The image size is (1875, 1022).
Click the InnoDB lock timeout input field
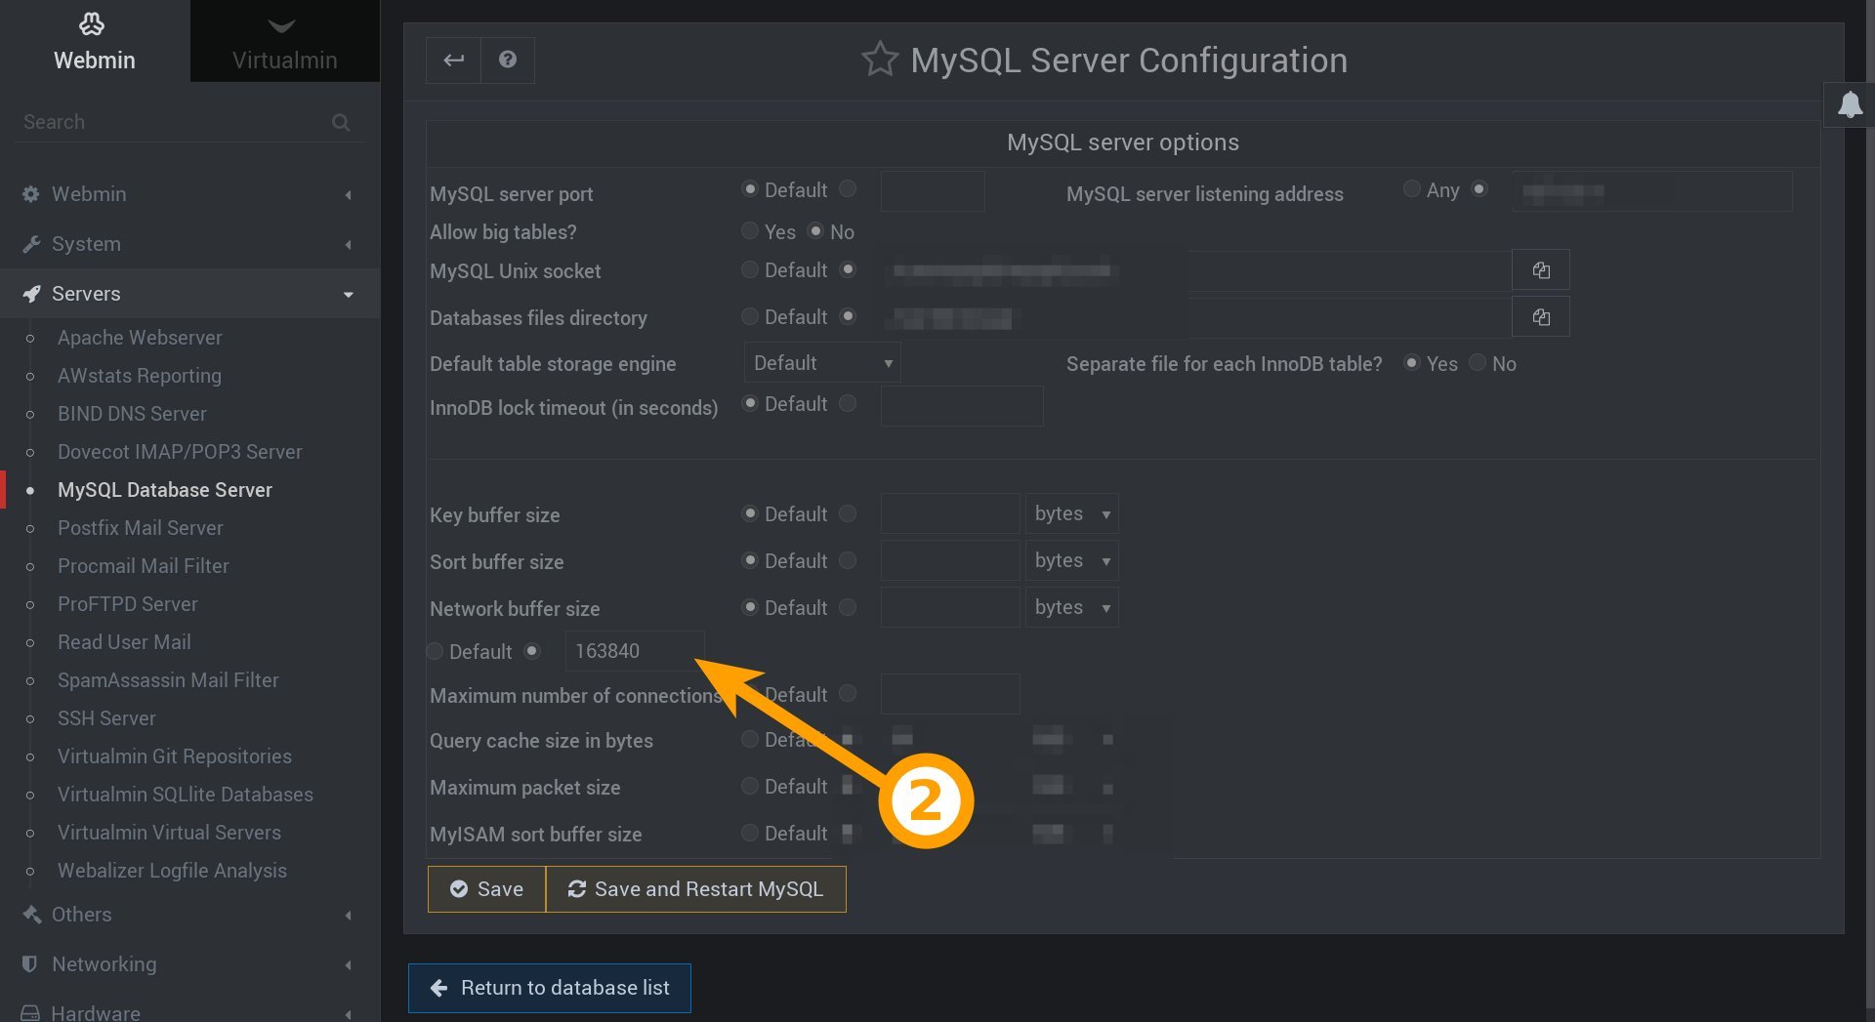[x=962, y=406]
